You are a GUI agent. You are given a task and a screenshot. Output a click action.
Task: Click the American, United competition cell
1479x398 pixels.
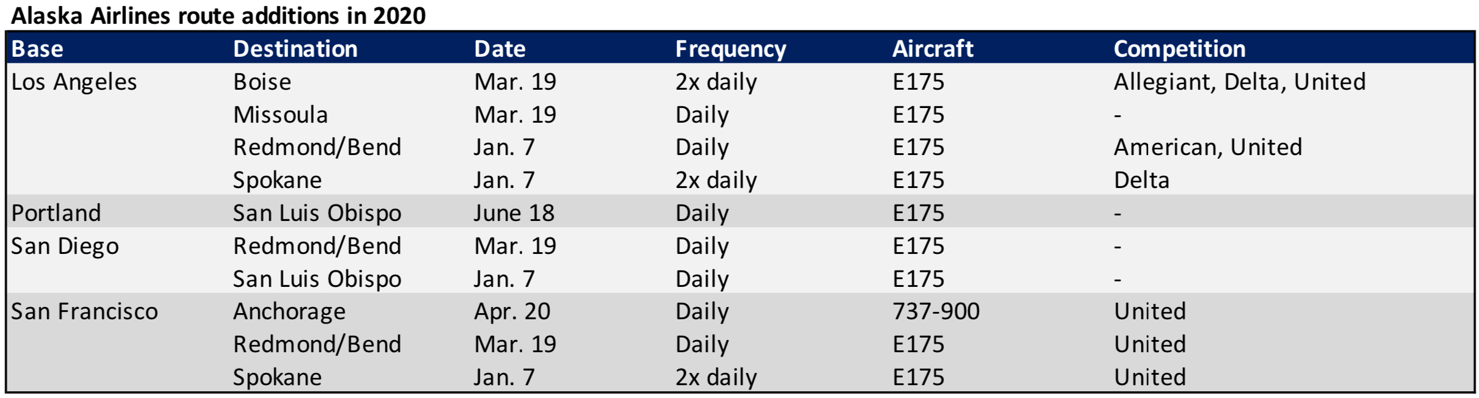coord(1207,147)
